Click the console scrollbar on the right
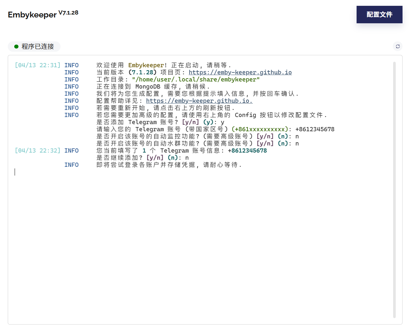The image size is (409, 332). tap(394, 190)
